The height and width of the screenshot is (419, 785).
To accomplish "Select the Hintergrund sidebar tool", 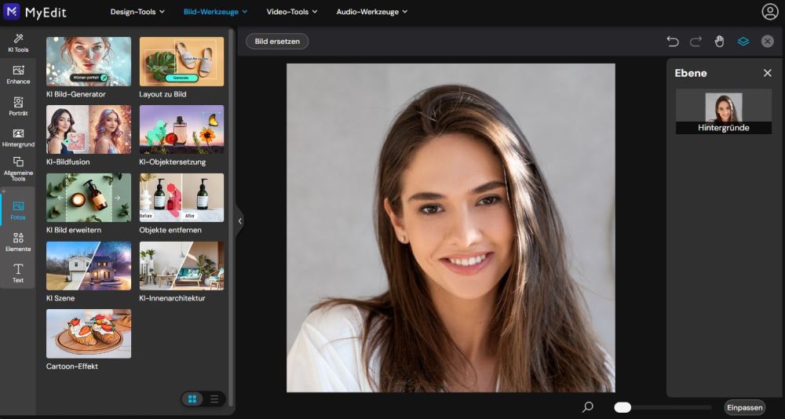I will click(18, 138).
